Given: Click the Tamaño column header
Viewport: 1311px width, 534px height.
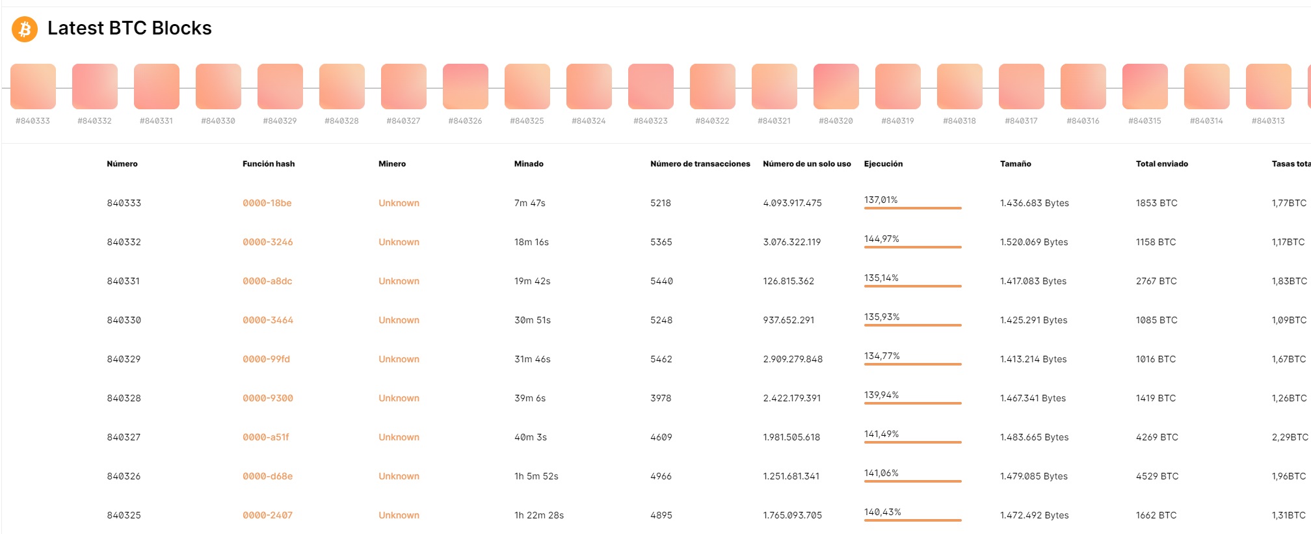Looking at the screenshot, I should pyautogui.click(x=1016, y=164).
